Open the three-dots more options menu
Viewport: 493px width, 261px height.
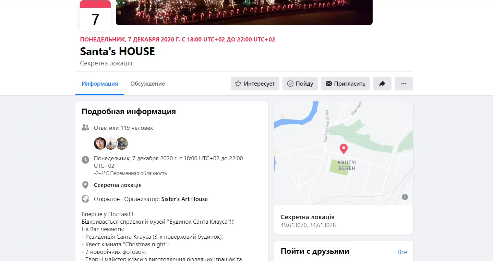click(404, 84)
